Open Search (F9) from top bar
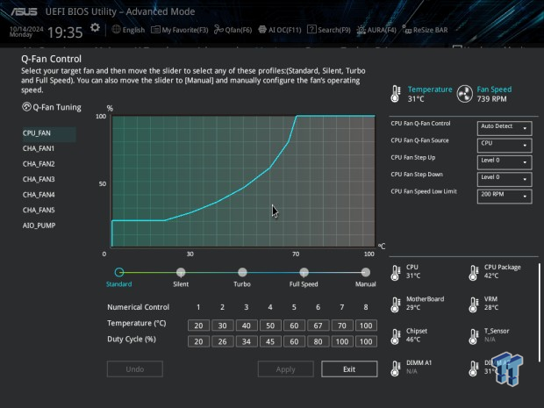Image resolution: width=544 pixels, height=408 pixels. 312,30
